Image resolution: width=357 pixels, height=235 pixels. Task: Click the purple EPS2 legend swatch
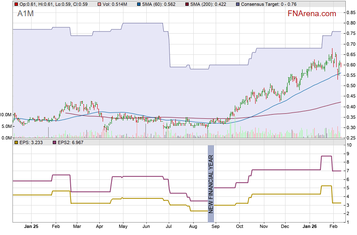54,142
